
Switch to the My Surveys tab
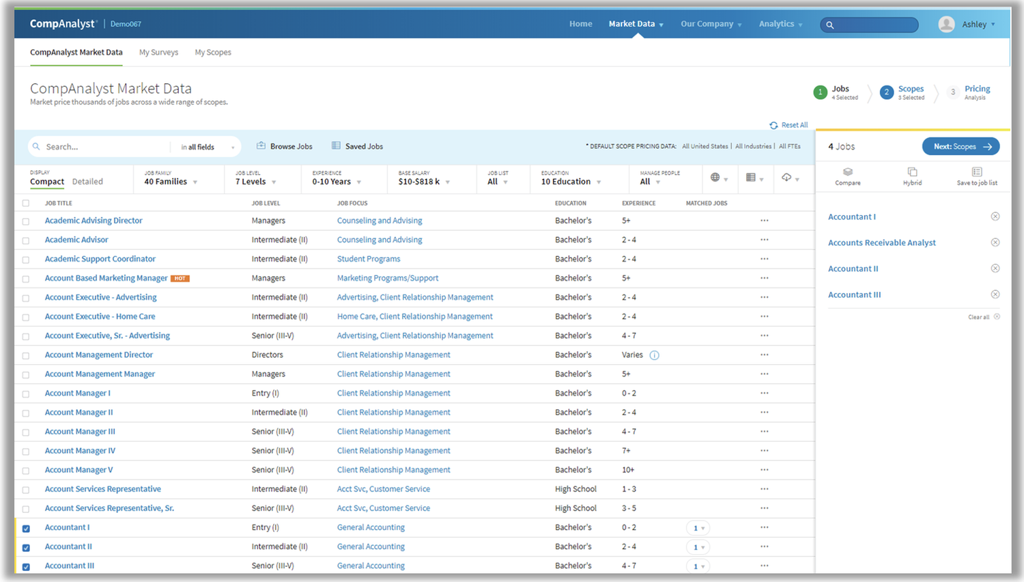point(158,53)
